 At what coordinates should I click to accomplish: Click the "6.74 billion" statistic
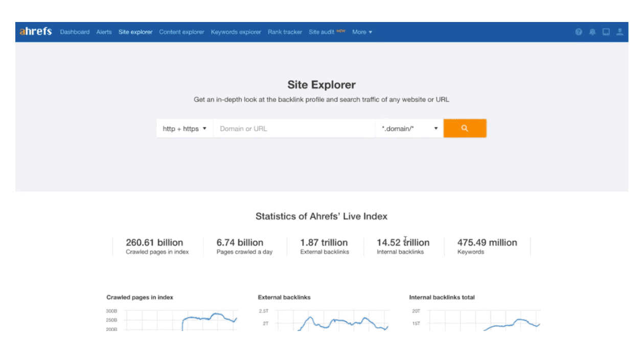coord(240,242)
